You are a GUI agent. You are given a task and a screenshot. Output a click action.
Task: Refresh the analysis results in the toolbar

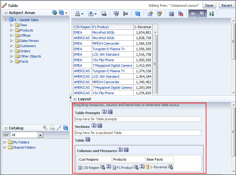point(137,14)
